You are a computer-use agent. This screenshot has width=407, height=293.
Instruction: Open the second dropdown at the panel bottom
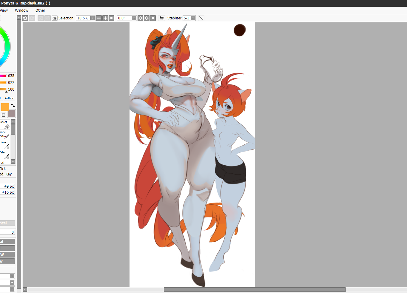coord(12,283)
